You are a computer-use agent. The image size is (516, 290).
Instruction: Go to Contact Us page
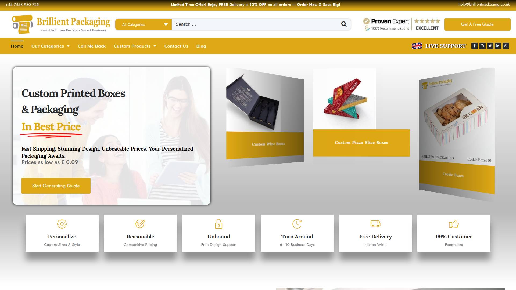176,46
